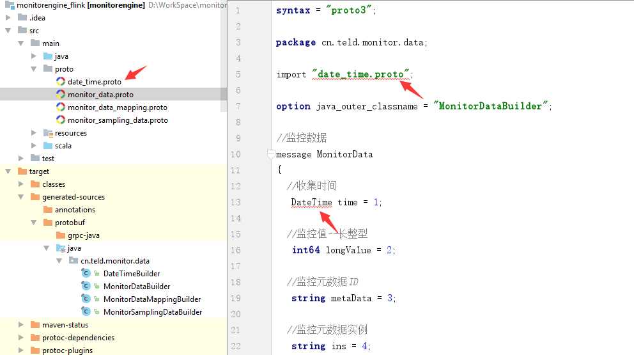This screenshot has width=634, height=355.
Task: Expand the resources folder node
Action: tap(34, 133)
